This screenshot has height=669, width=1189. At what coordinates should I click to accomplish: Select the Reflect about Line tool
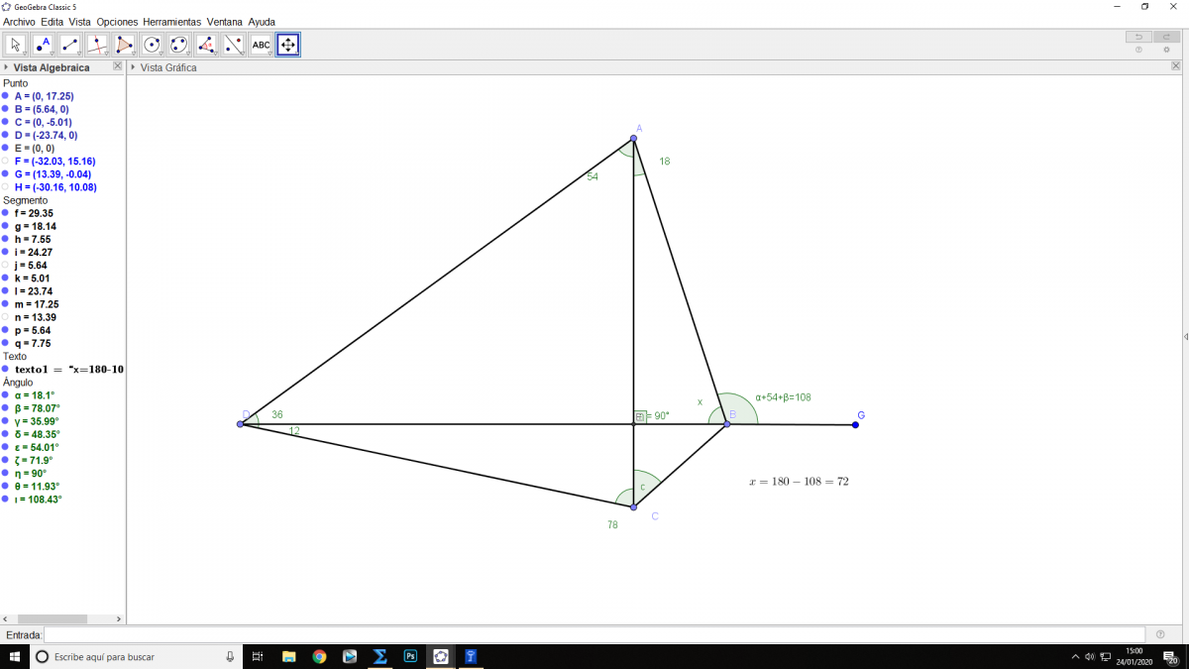[233, 45]
